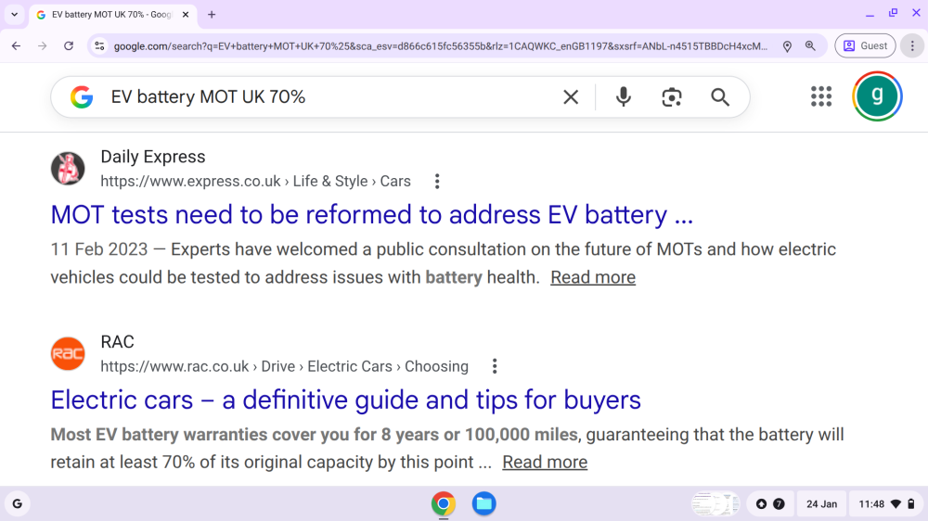Image resolution: width=928 pixels, height=521 pixels.
Task: Open 'Electric cars – a definitive guide' result
Action: (345, 400)
